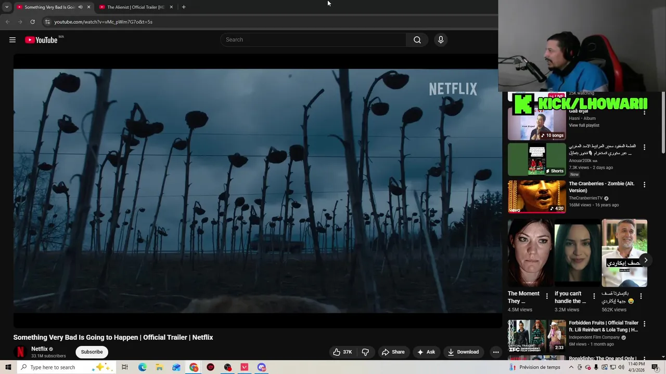Open 'if you can't handle the' short
666x374 pixels.
[x=578, y=253]
